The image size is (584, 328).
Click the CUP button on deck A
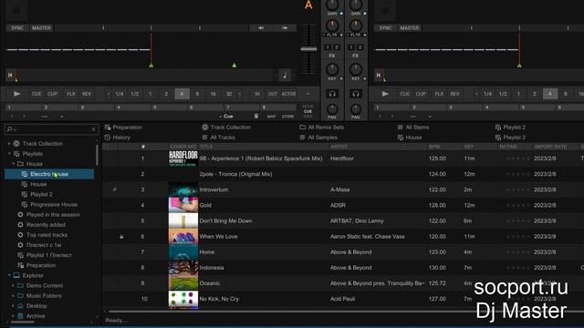tap(53, 94)
